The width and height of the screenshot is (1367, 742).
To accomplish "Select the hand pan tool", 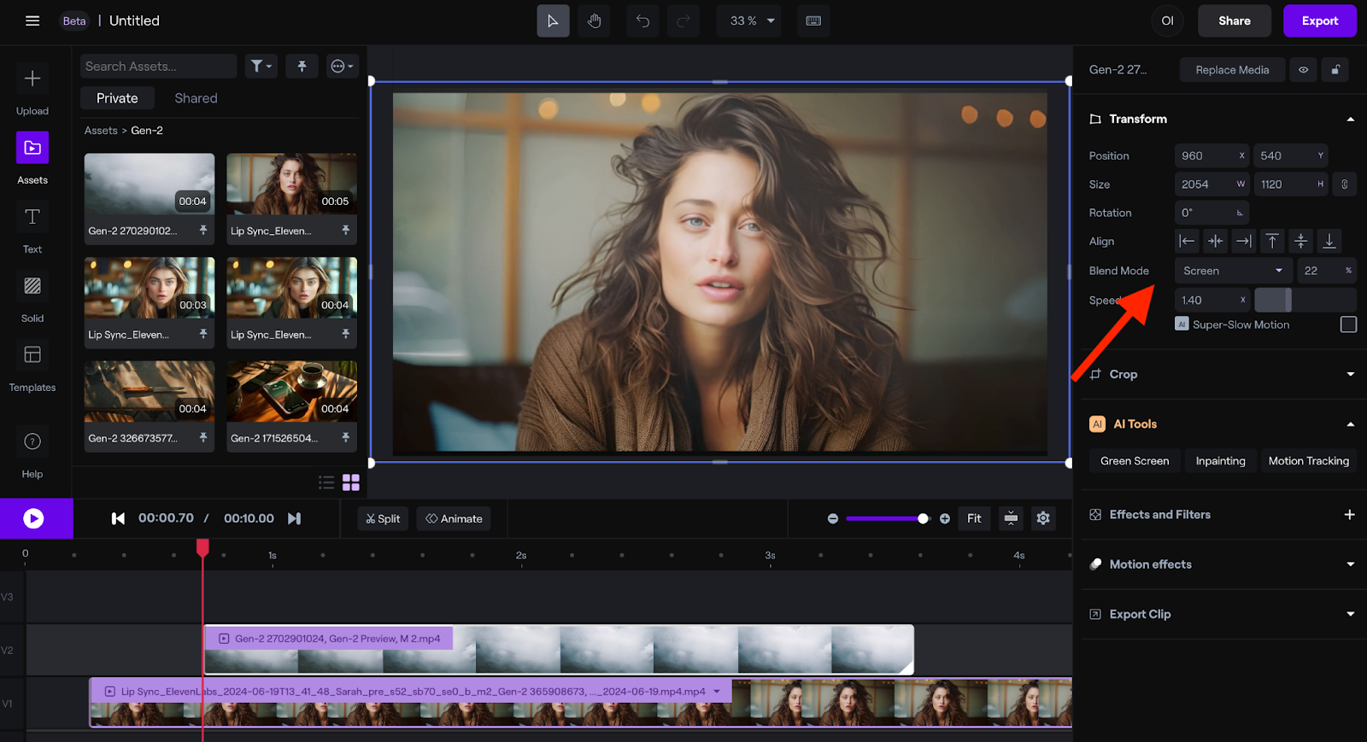I will point(594,20).
